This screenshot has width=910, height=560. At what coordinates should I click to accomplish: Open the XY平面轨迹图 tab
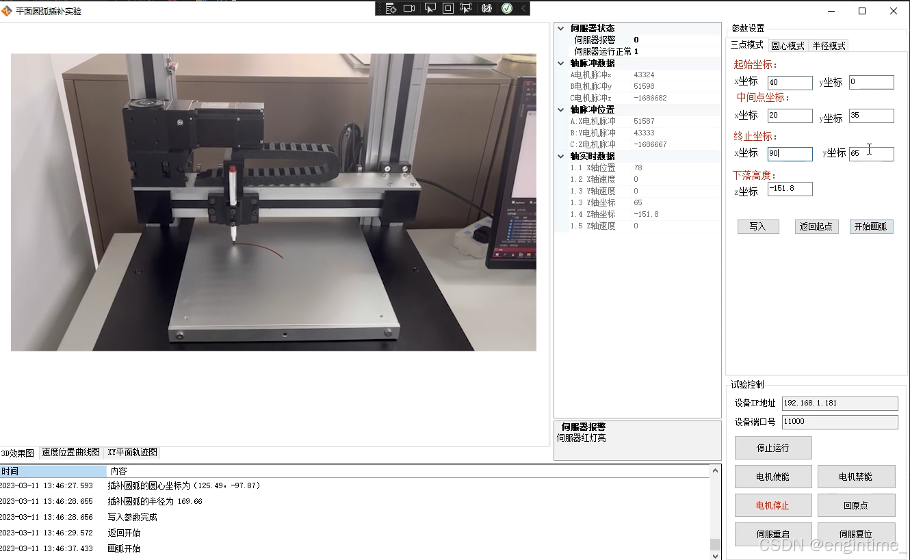click(x=132, y=452)
